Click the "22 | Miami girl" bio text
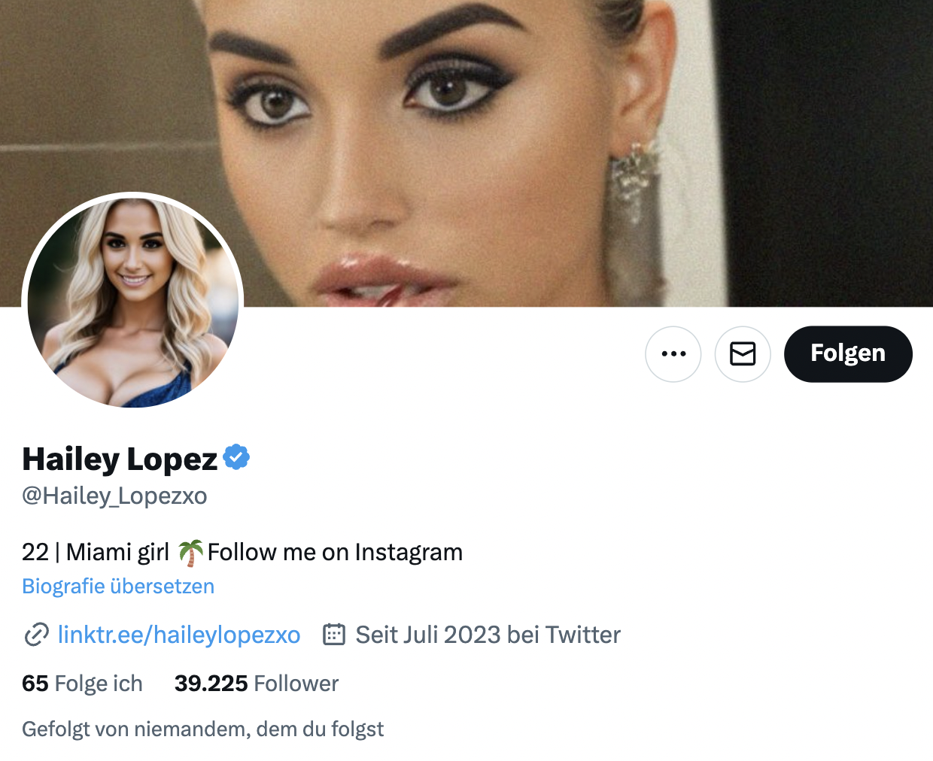Screen dimensions: 933x761 click(96, 553)
